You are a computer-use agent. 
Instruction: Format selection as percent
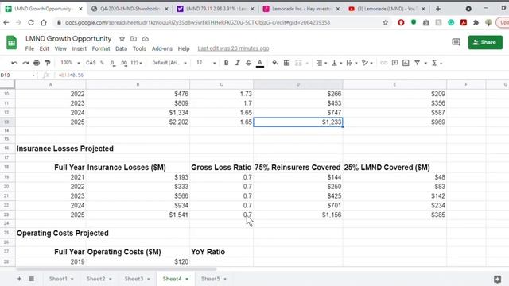[x=102, y=63]
